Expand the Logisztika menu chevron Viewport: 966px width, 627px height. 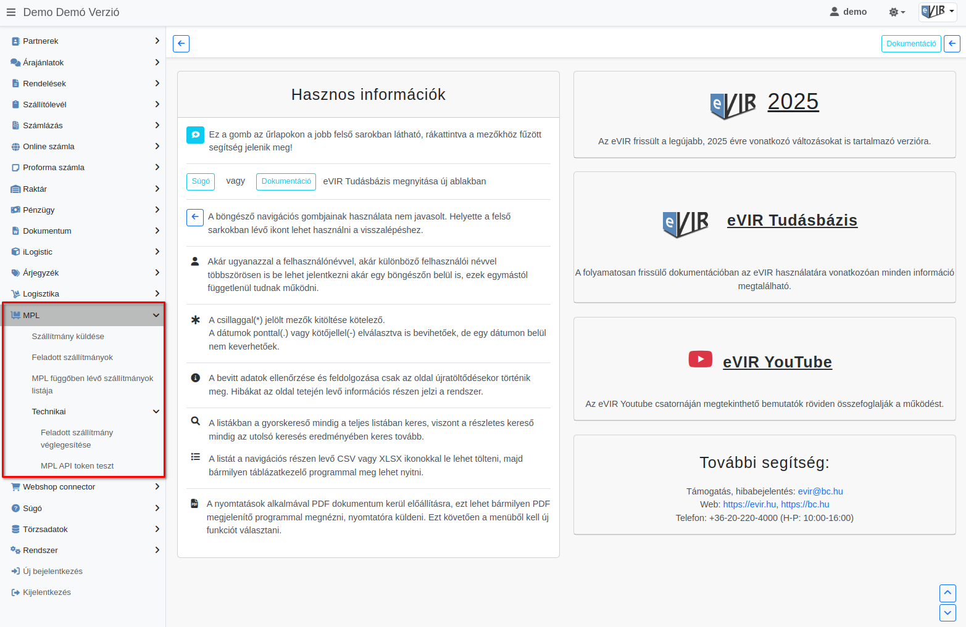click(x=157, y=293)
